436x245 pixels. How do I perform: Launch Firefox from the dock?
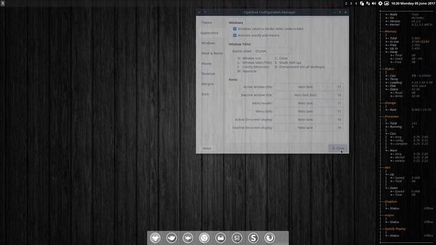[x=270, y=238]
